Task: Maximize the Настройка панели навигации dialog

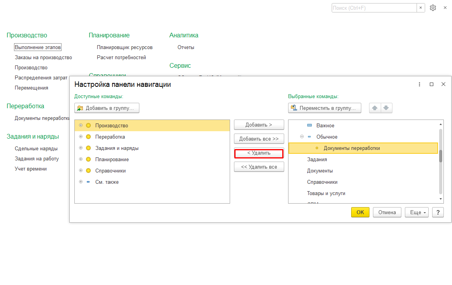Action: tap(431, 84)
